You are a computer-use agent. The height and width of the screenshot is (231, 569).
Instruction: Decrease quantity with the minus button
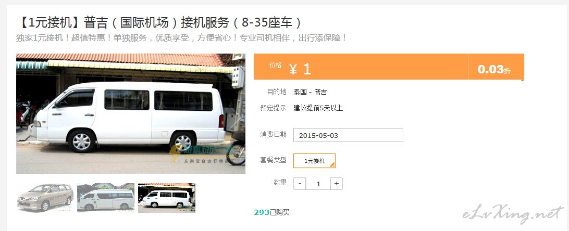point(300,184)
